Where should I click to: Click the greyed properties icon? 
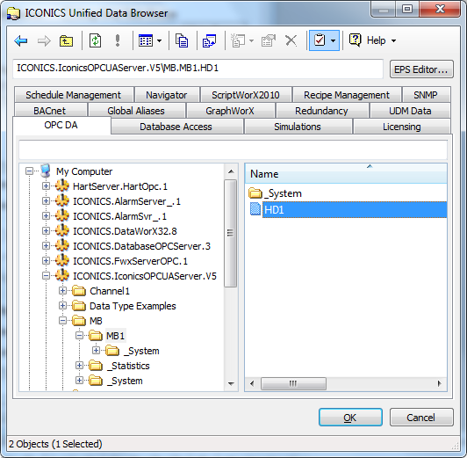click(x=269, y=40)
